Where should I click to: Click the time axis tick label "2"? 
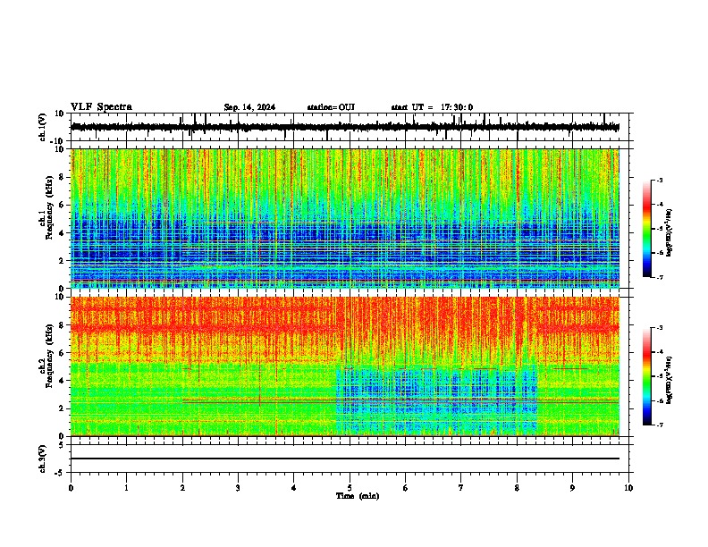click(182, 488)
